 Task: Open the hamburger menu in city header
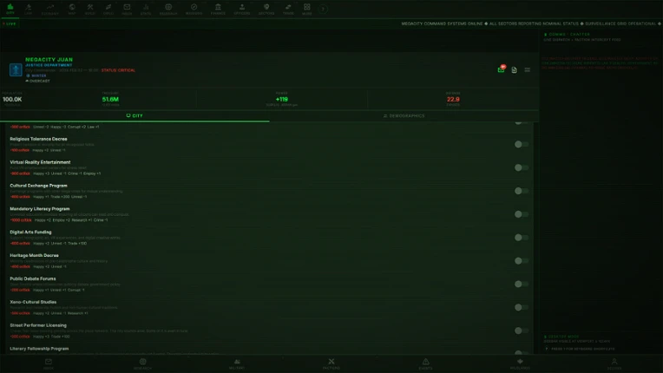tap(528, 70)
